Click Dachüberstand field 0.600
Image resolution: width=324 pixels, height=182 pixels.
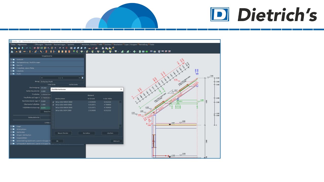[46, 101]
